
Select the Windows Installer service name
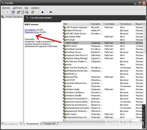point(74,96)
